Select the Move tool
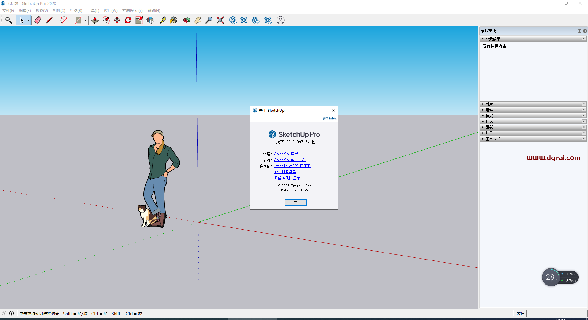This screenshot has width=588, height=320. (x=117, y=20)
